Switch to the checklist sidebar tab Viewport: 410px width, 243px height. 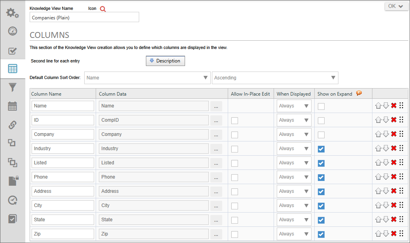[x=13, y=51]
